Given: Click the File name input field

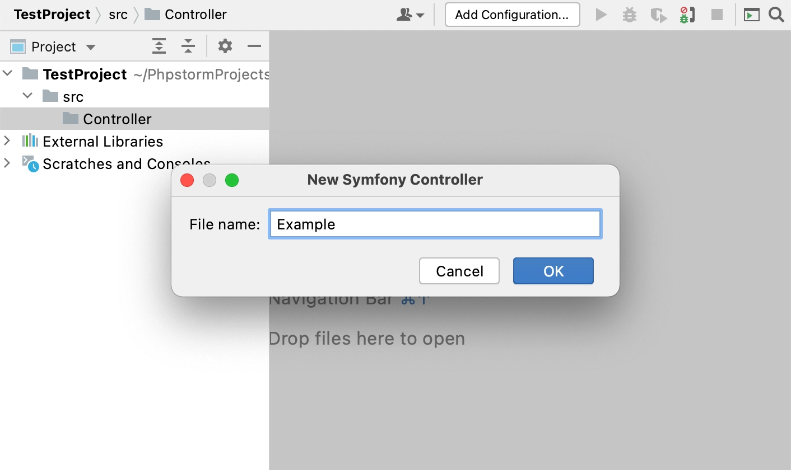Looking at the screenshot, I should click(x=435, y=224).
